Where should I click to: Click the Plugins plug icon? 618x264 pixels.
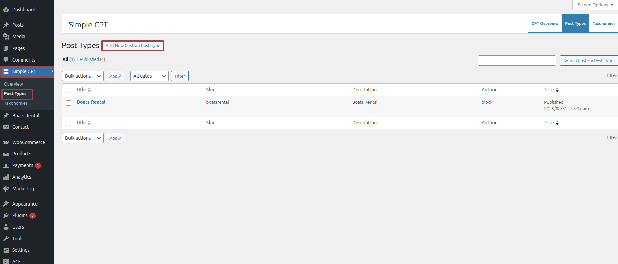pyautogui.click(x=6, y=215)
